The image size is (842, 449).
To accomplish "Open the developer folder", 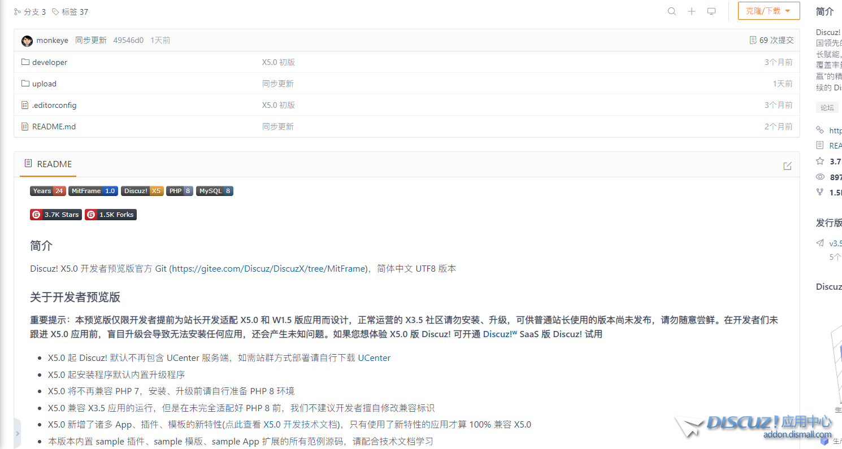I will coord(50,62).
